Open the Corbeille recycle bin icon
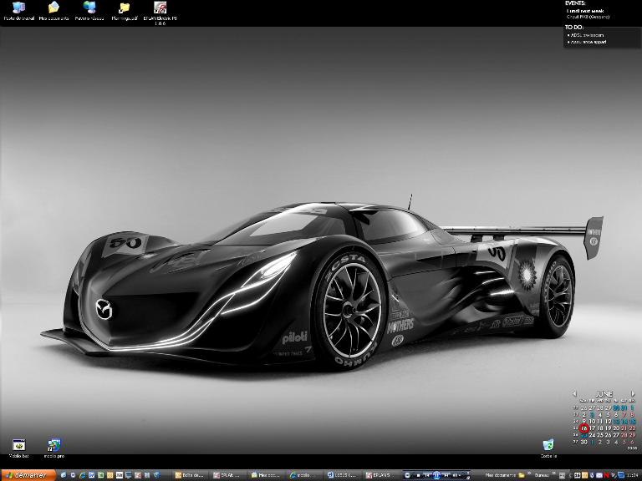 [x=548, y=448]
